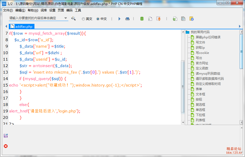This screenshot has width=245, height=157.
Task: Click the new document icon in toolbar
Action: click(150, 19)
